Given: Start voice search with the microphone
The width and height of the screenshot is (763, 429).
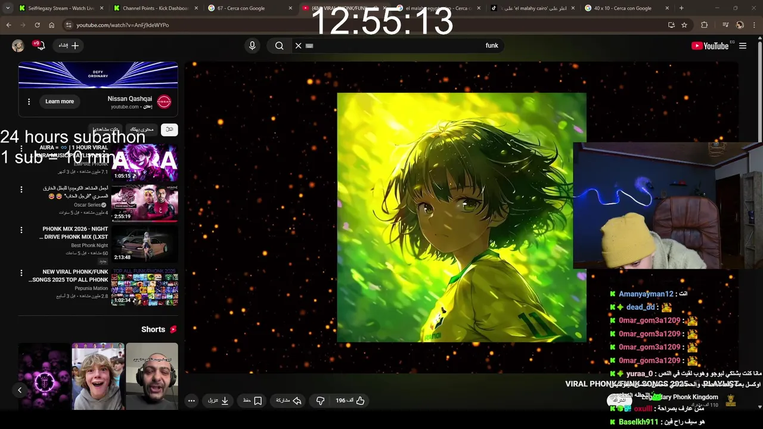Looking at the screenshot, I should pyautogui.click(x=252, y=45).
